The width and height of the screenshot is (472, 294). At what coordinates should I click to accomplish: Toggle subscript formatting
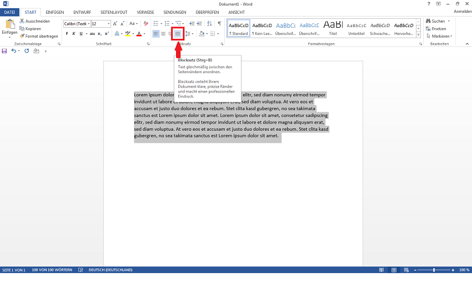[x=99, y=34]
